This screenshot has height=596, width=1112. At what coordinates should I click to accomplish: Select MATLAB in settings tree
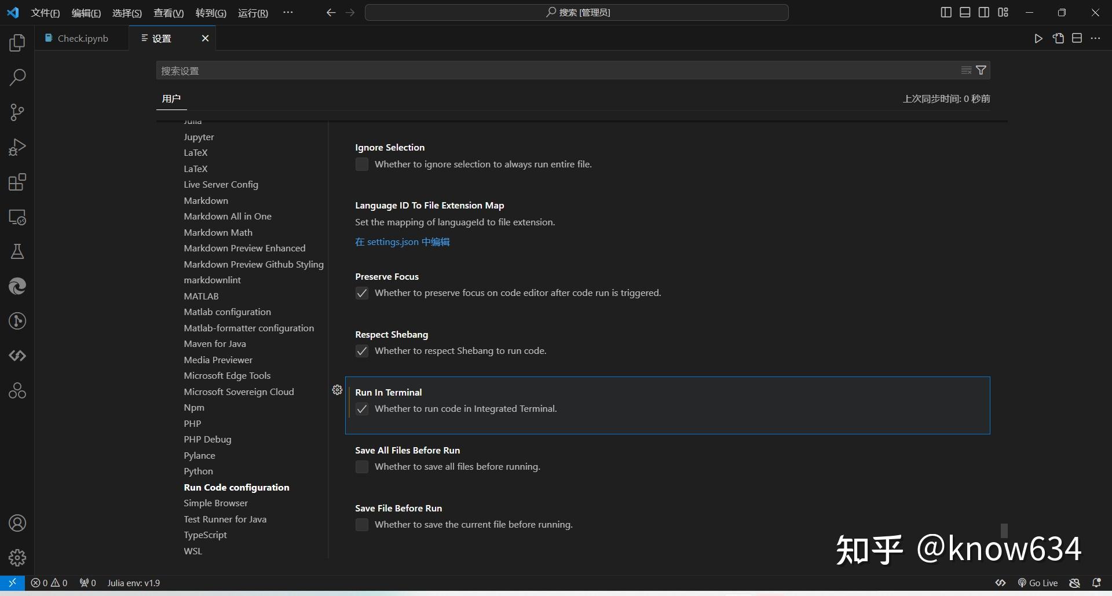201,296
